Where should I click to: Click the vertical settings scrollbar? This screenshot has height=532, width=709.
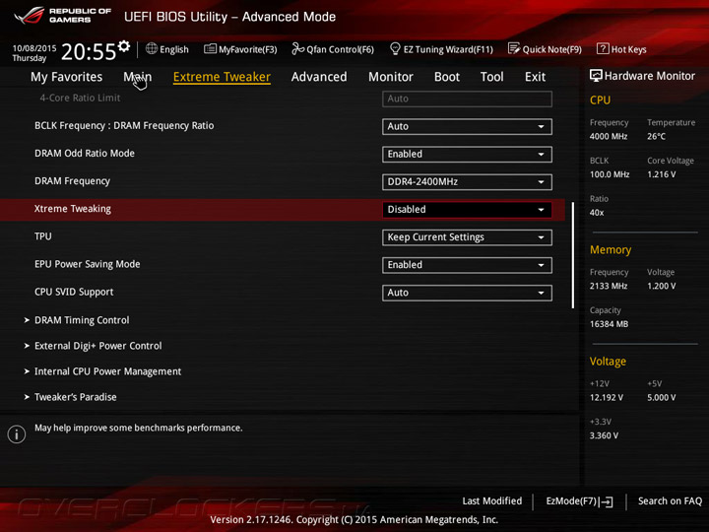point(573,255)
